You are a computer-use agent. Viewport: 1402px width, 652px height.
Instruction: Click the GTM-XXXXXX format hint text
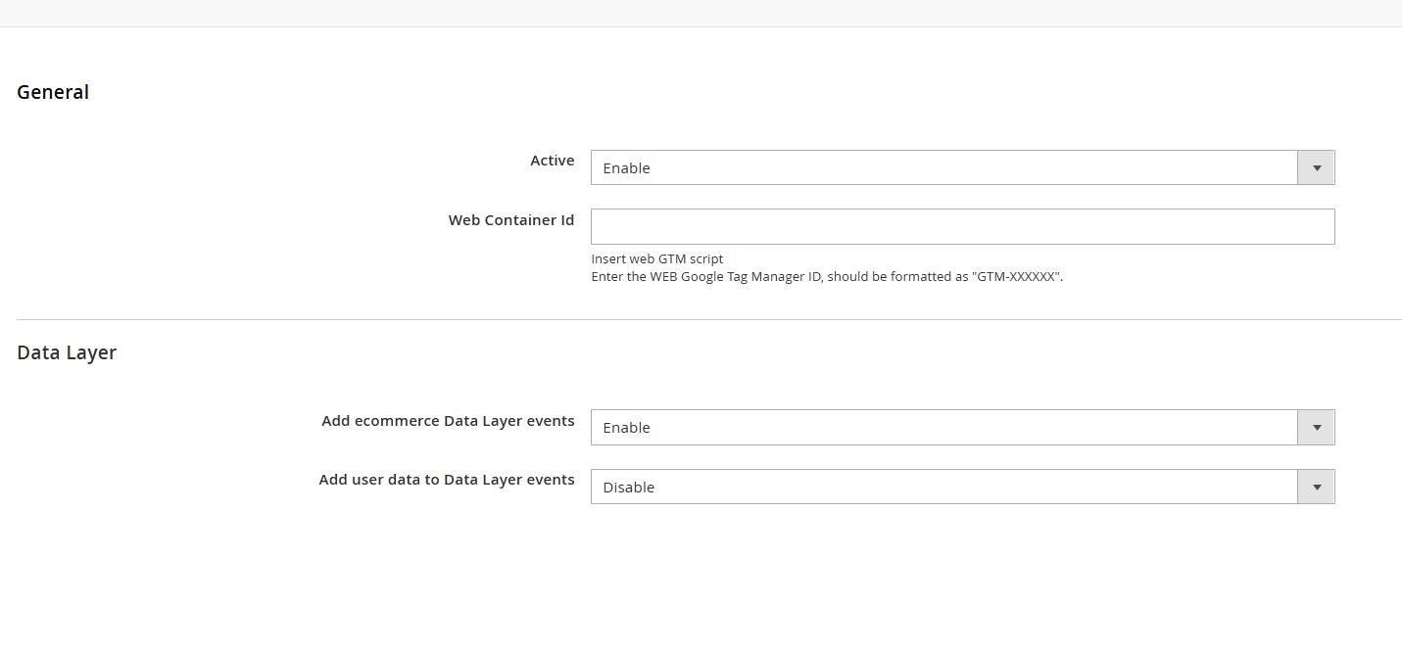[826, 277]
